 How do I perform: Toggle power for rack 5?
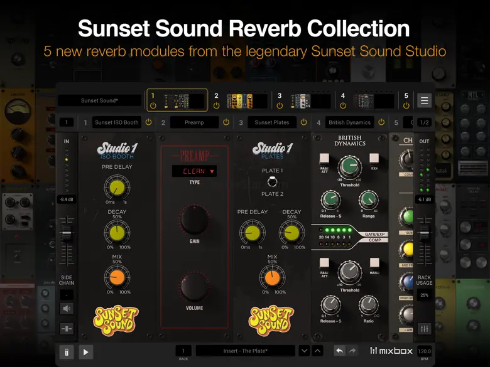406,105
